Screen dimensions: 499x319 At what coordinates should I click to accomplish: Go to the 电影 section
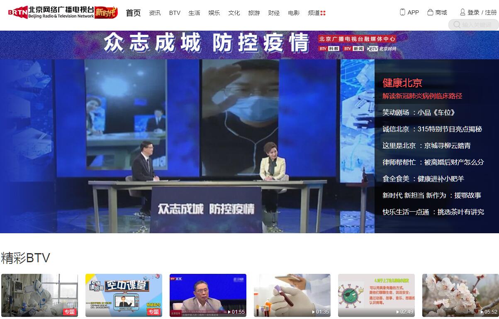pos(294,13)
